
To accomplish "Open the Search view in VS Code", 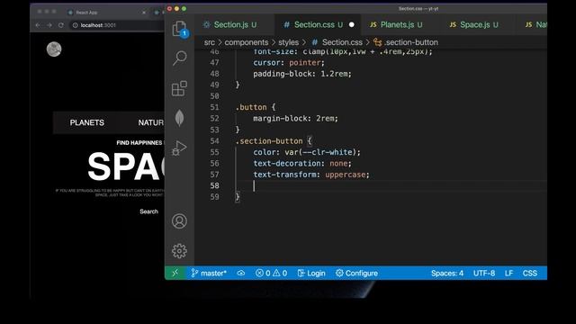I will click(x=180, y=58).
